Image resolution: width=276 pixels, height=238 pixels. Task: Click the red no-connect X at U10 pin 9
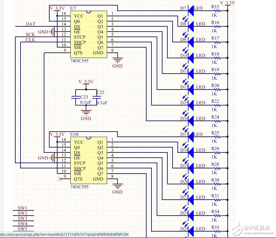pyautogui.click(x=60, y=179)
